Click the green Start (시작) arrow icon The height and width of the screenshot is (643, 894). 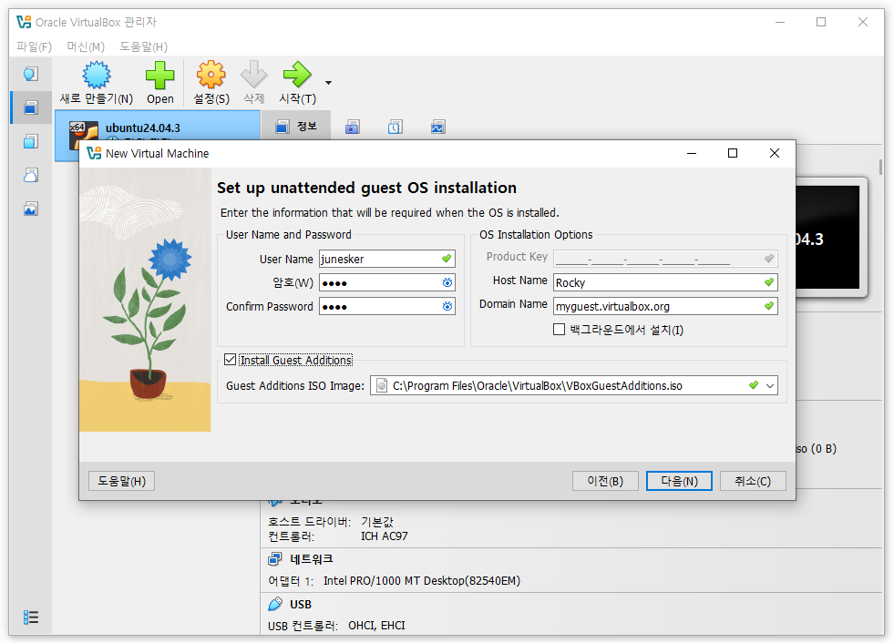click(297, 76)
